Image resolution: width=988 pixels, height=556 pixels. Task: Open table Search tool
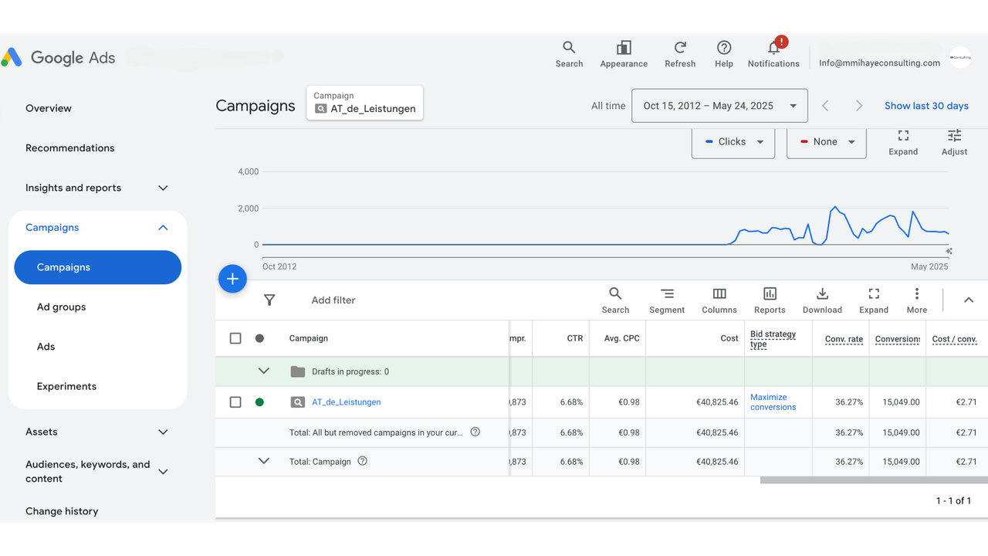tap(615, 300)
